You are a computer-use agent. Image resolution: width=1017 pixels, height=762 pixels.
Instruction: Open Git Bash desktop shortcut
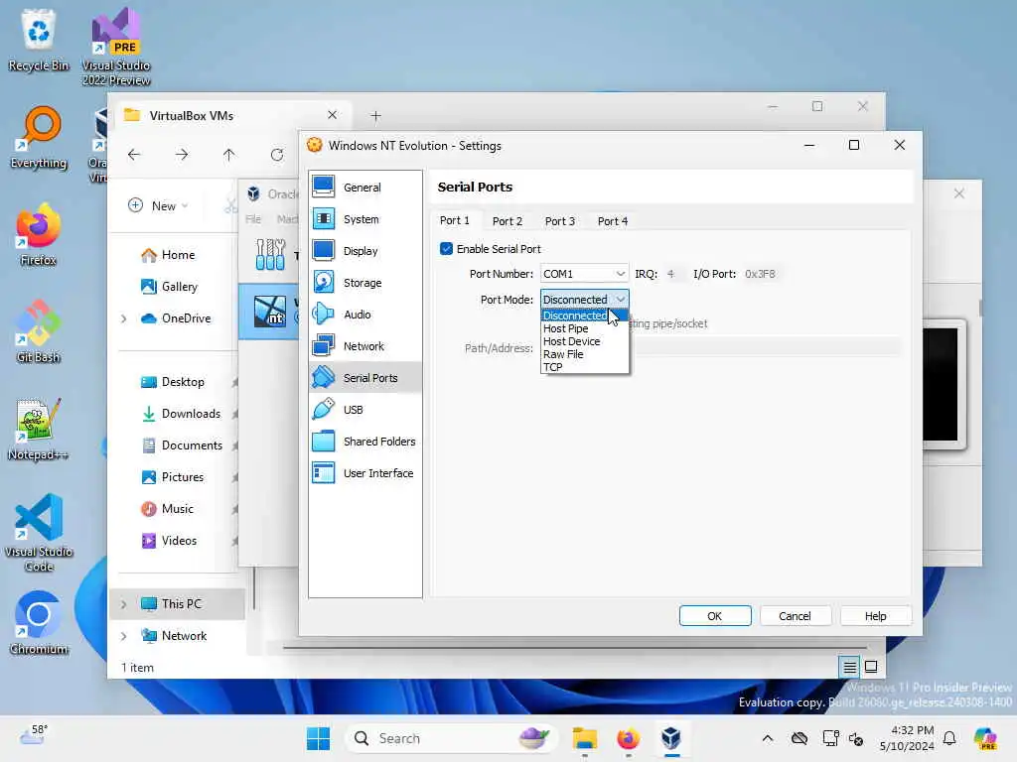point(39,331)
